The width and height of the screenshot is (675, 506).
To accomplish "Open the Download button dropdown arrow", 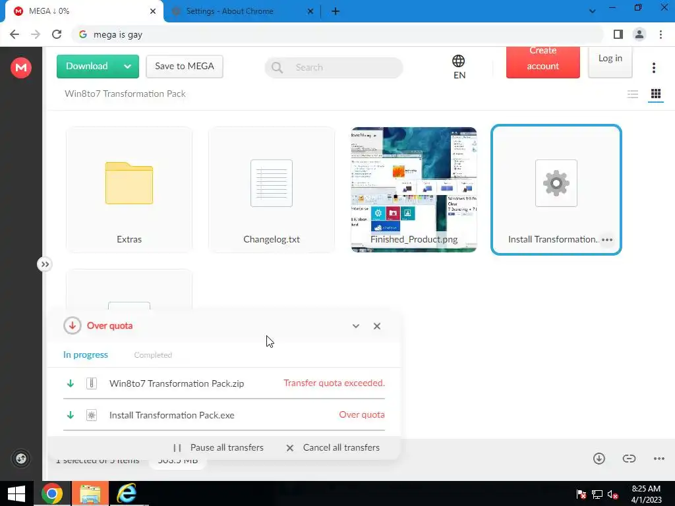I will point(127,67).
